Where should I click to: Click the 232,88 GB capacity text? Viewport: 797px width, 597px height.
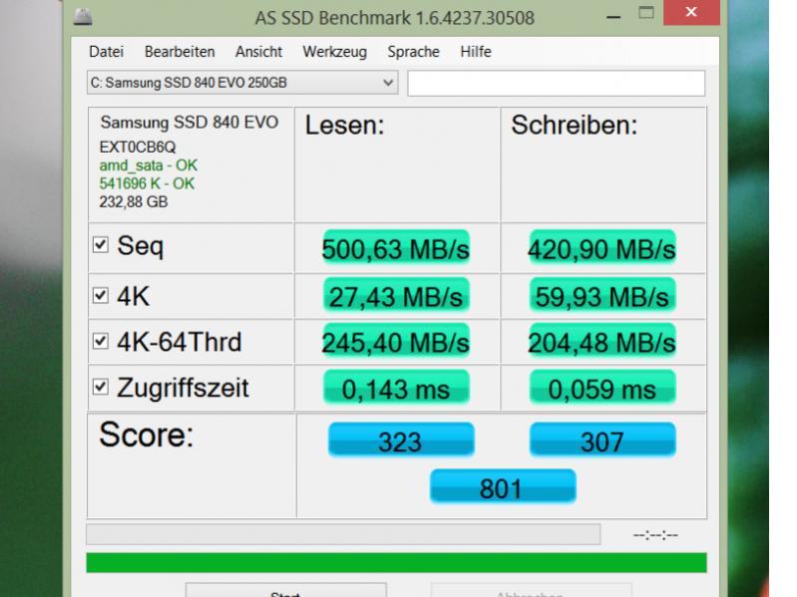click(134, 202)
